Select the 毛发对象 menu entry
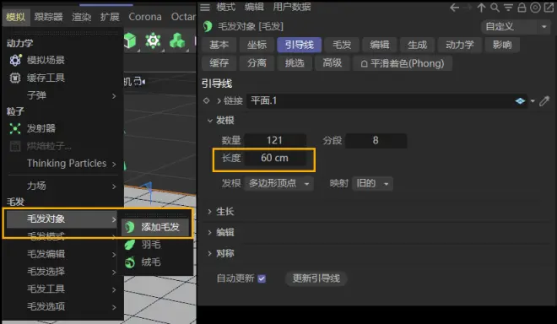The image size is (557, 324). (x=62, y=219)
